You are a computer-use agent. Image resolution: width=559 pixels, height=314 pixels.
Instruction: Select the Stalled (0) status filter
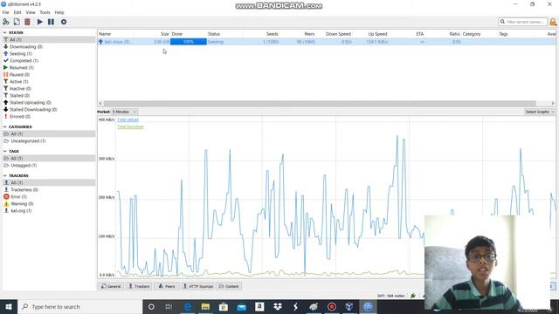click(19, 95)
